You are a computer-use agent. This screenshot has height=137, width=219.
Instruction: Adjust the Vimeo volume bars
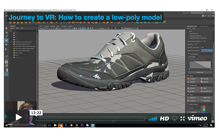pos(153,119)
